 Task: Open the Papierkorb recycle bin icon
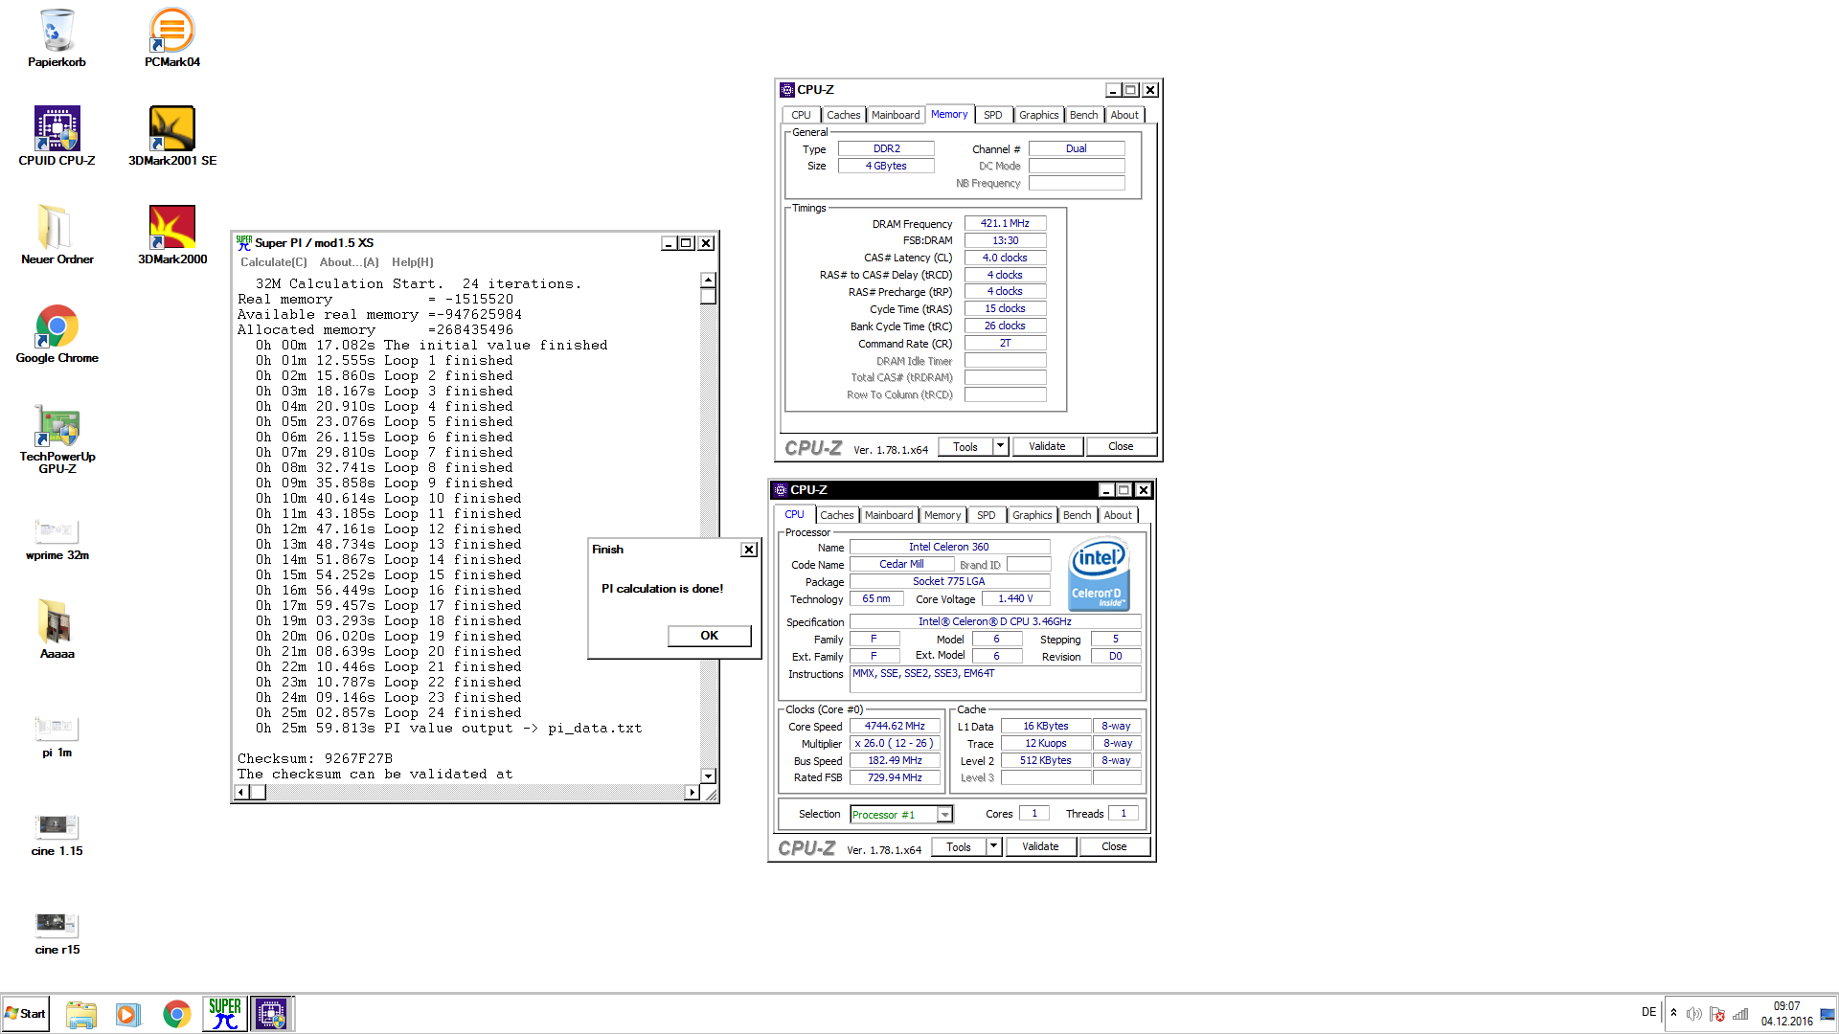click(x=57, y=38)
